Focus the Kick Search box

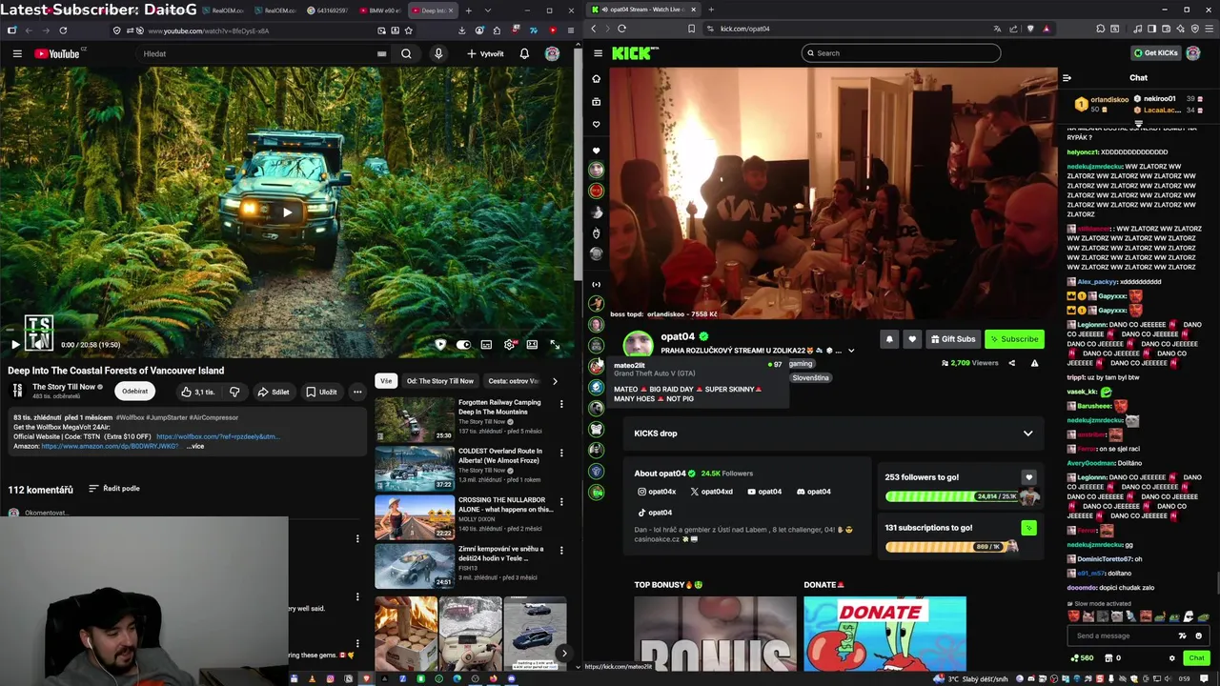902,53
